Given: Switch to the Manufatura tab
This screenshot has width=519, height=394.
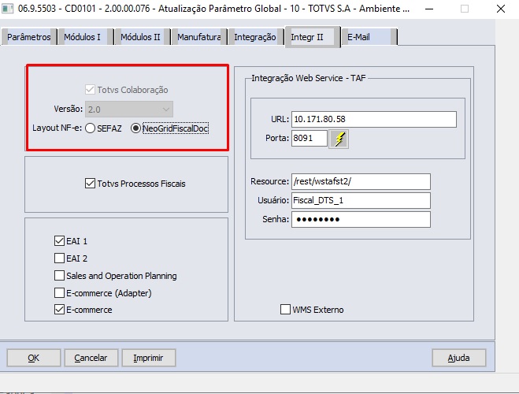Looking at the screenshot, I should pyautogui.click(x=199, y=37).
